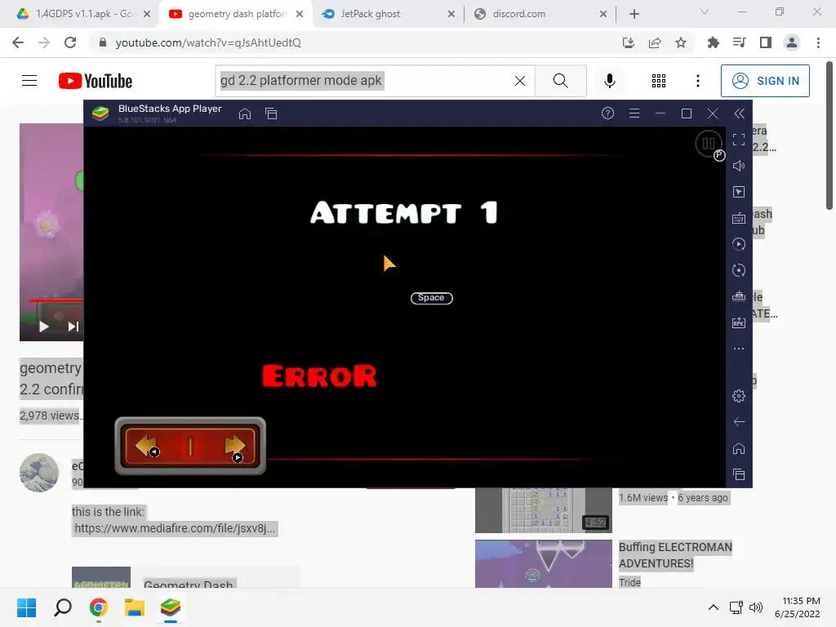
Task: Open YouTube apps grid icon
Action: [659, 81]
